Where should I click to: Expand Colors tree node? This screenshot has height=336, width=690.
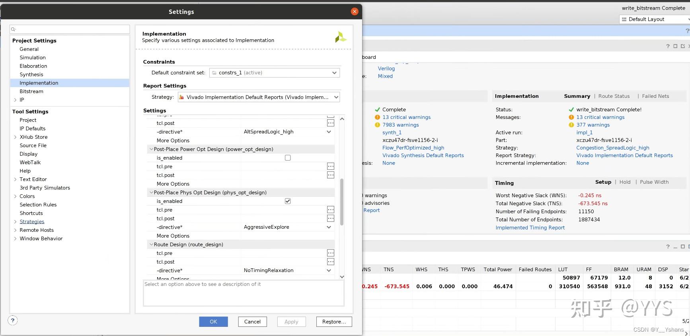(x=15, y=196)
